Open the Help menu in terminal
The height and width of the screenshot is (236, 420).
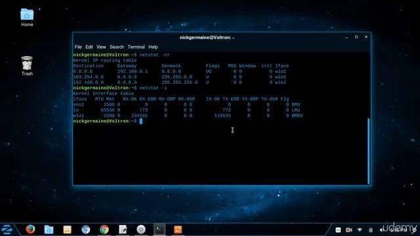(153, 47)
